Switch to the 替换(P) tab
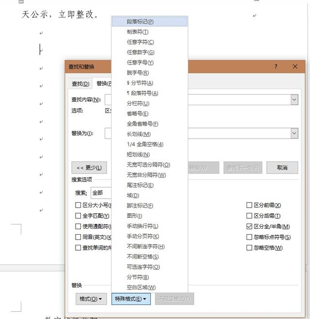The height and width of the screenshot is (319, 310). coord(102,83)
